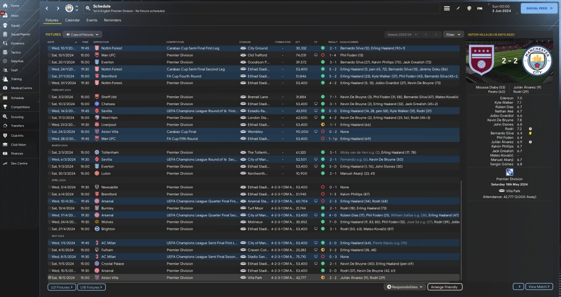Select the Wed 10/1 Nottm Forest row marker
The height and width of the screenshot is (297, 561).
click(50, 48)
